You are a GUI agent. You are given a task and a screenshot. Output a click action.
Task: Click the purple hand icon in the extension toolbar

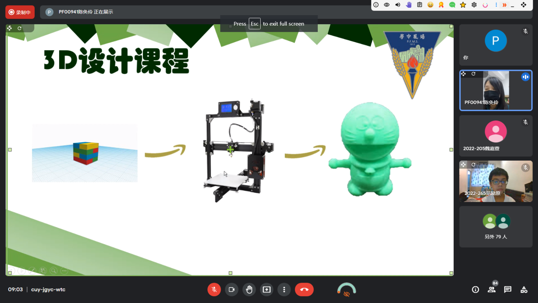coord(408,5)
